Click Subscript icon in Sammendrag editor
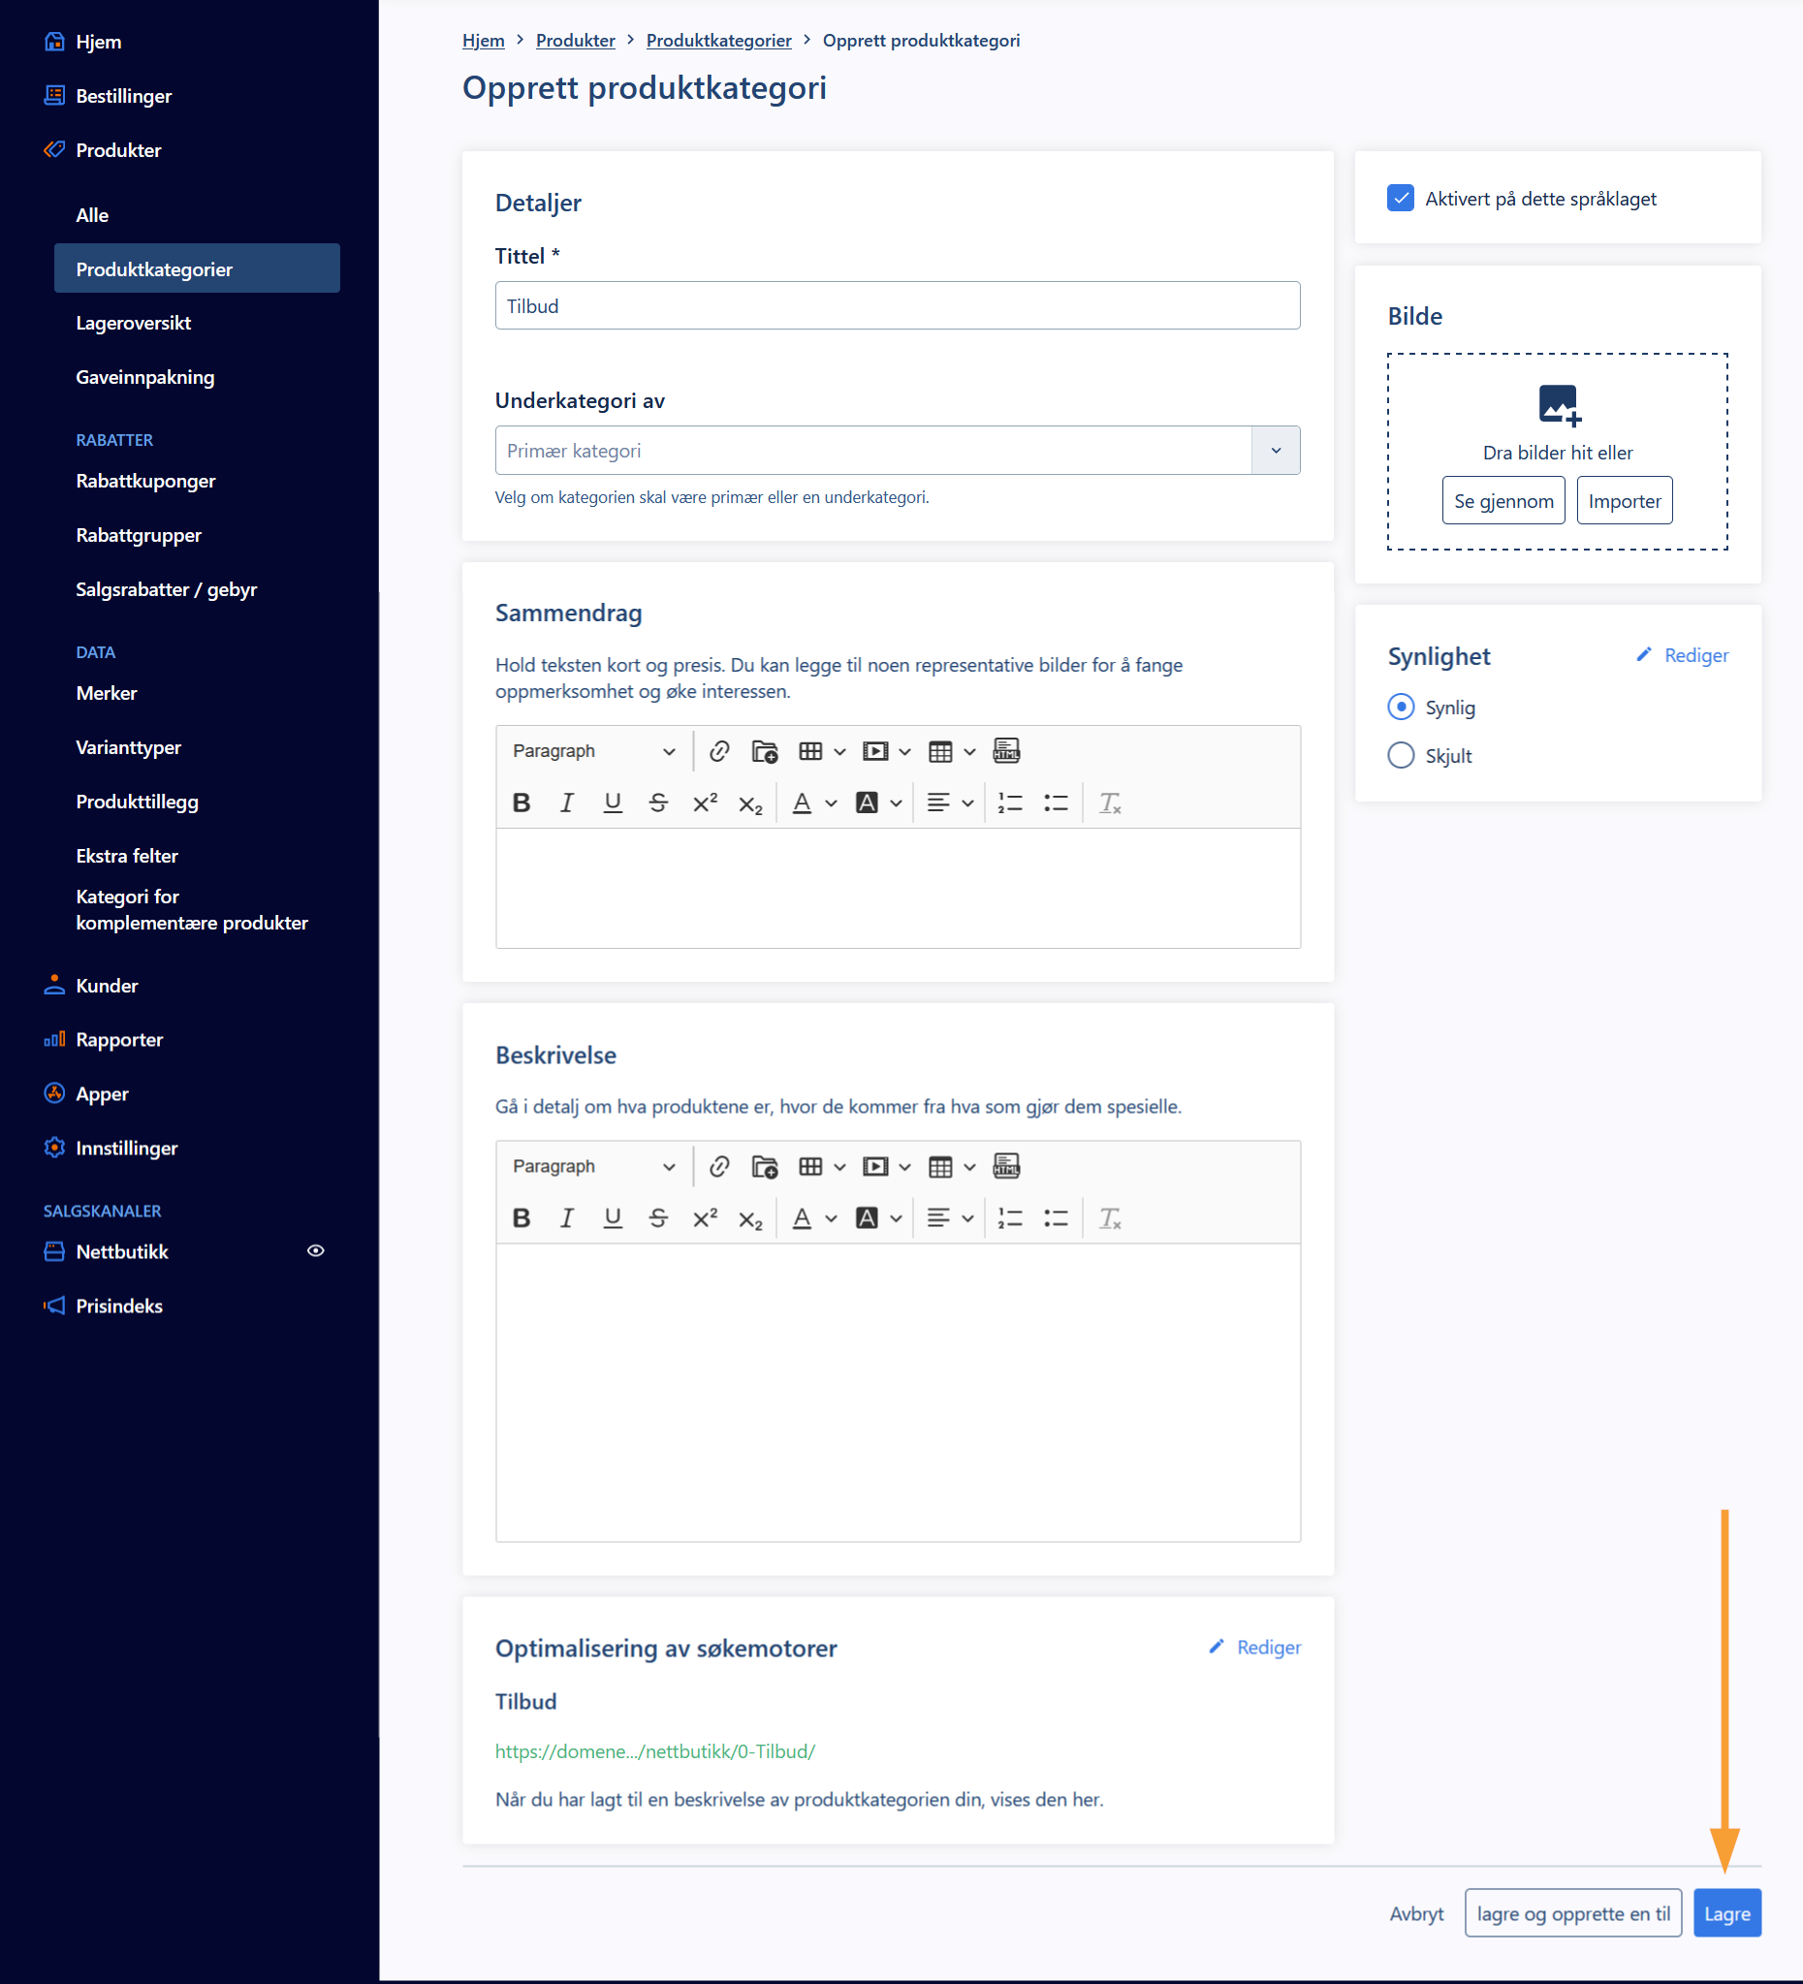This screenshot has width=1803, height=1984. pos(751,805)
